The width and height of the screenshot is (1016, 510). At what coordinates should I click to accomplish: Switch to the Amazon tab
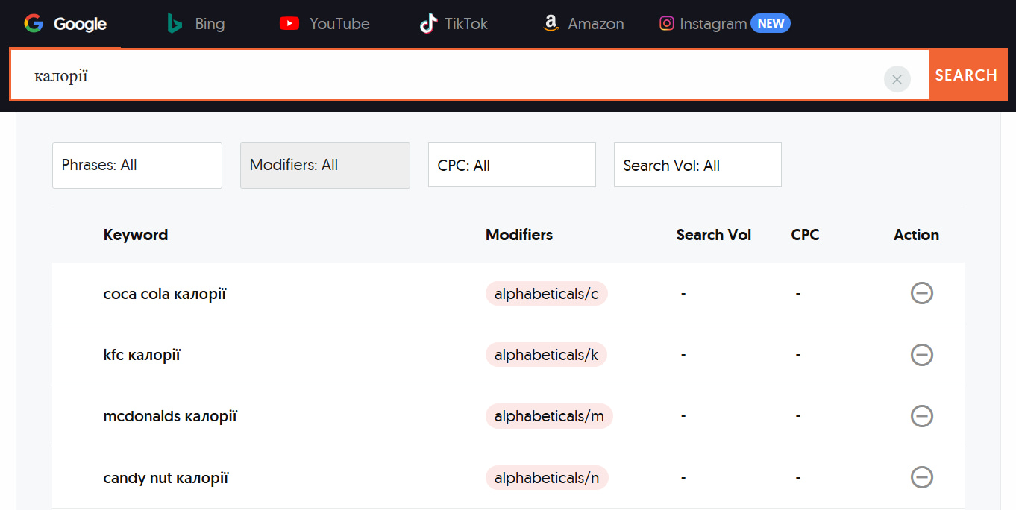tap(583, 24)
